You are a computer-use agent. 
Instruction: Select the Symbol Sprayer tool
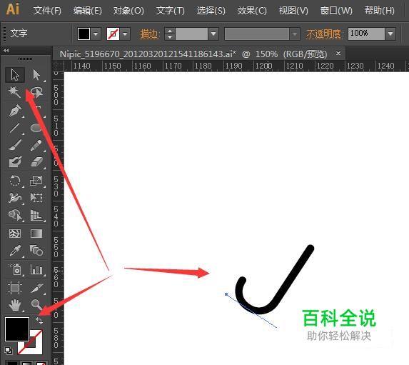click(15, 269)
